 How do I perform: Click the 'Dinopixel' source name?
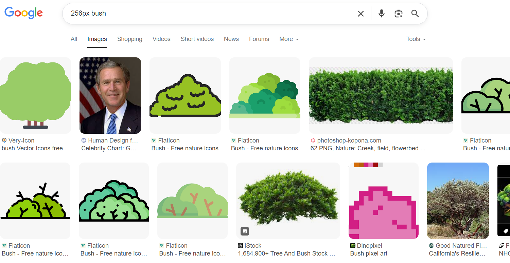pyautogui.click(x=370, y=245)
